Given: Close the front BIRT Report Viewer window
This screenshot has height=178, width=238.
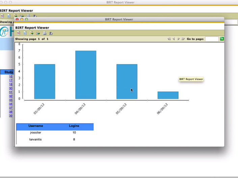Looking at the screenshot, I should coord(17,19).
